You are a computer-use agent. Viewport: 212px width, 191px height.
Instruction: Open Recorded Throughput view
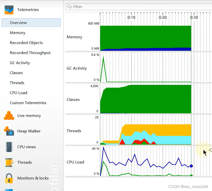click(x=30, y=53)
